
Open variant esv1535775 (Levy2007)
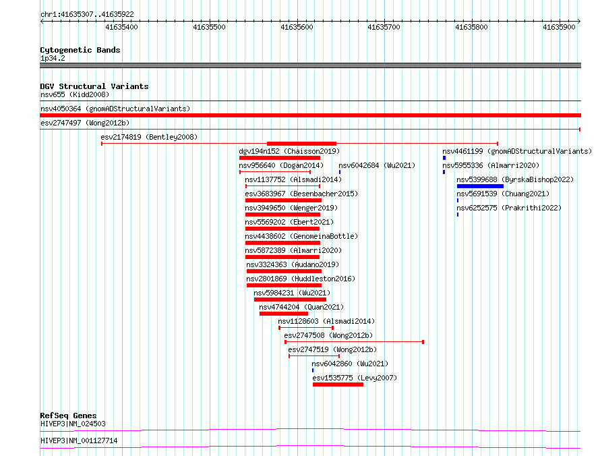click(x=355, y=378)
